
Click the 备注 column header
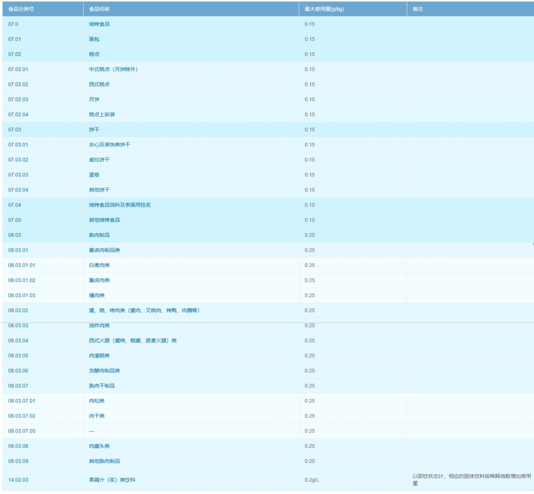point(418,9)
